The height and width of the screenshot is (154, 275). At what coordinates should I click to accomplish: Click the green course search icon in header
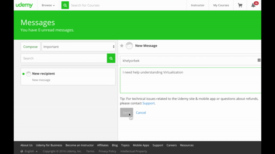(x=65, y=5)
